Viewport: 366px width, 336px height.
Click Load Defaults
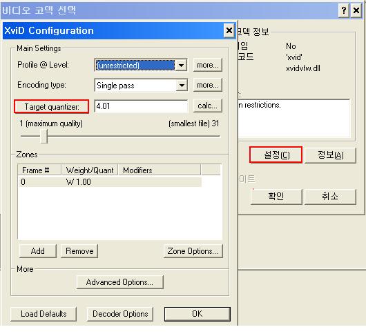pos(44,314)
